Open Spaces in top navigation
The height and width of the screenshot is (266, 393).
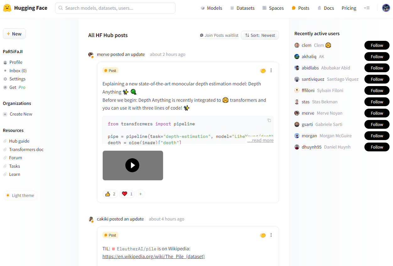(x=273, y=8)
